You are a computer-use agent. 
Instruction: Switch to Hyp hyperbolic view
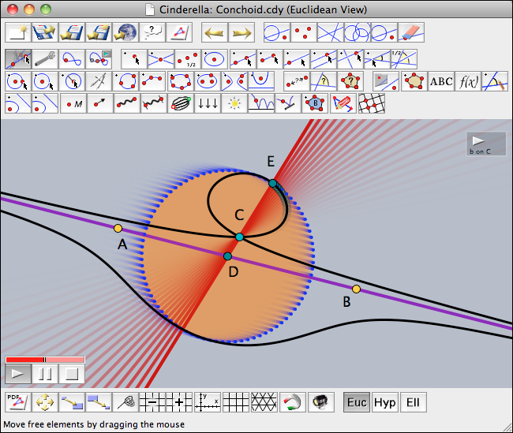(x=385, y=402)
